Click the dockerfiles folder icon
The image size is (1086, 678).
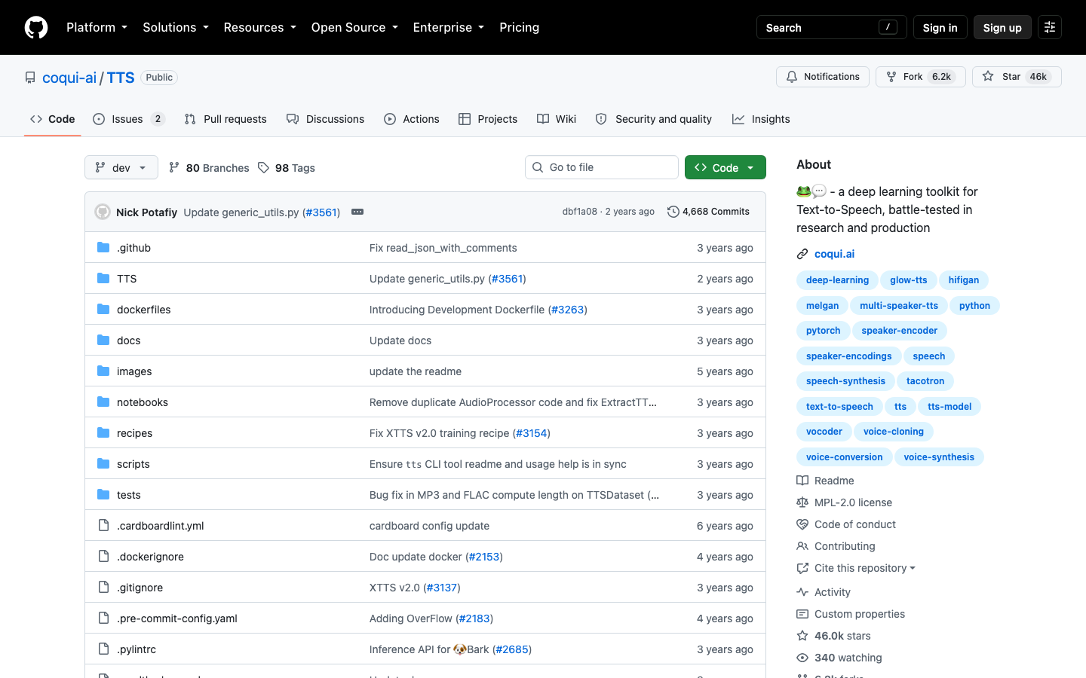coord(103,309)
